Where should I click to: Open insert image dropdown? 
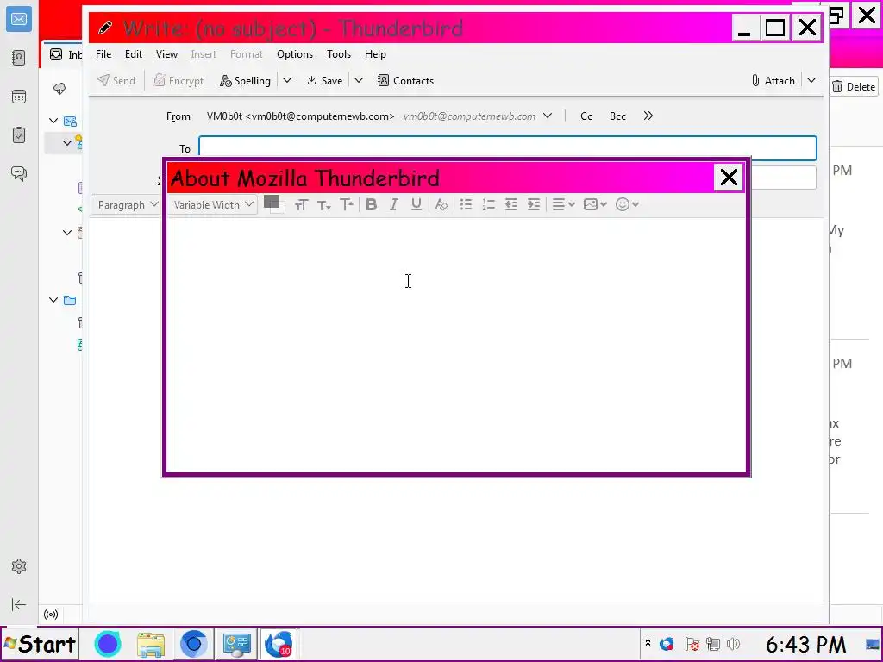pyautogui.click(x=595, y=204)
